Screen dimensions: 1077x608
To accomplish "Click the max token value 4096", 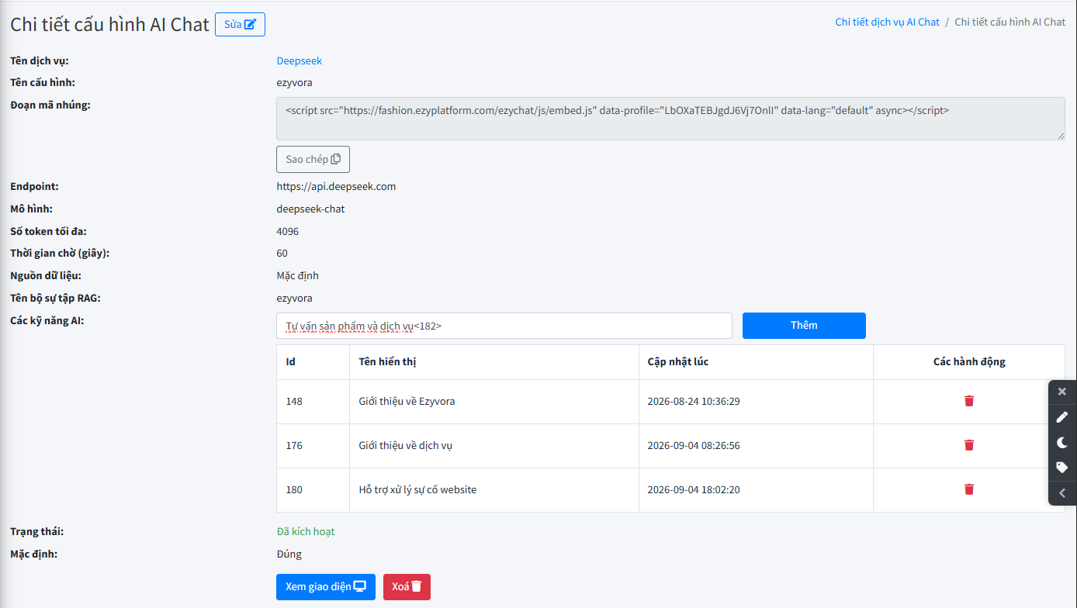I will coord(288,231).
